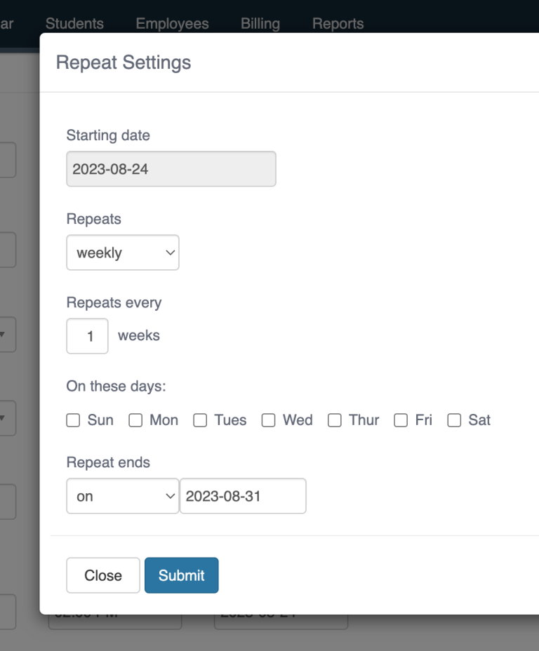The width and height of the screenshot is (539, 651).
Task: Click the repeat end date 2023-08-31 field
Action: pyautogui.click(x=243, y=496)
